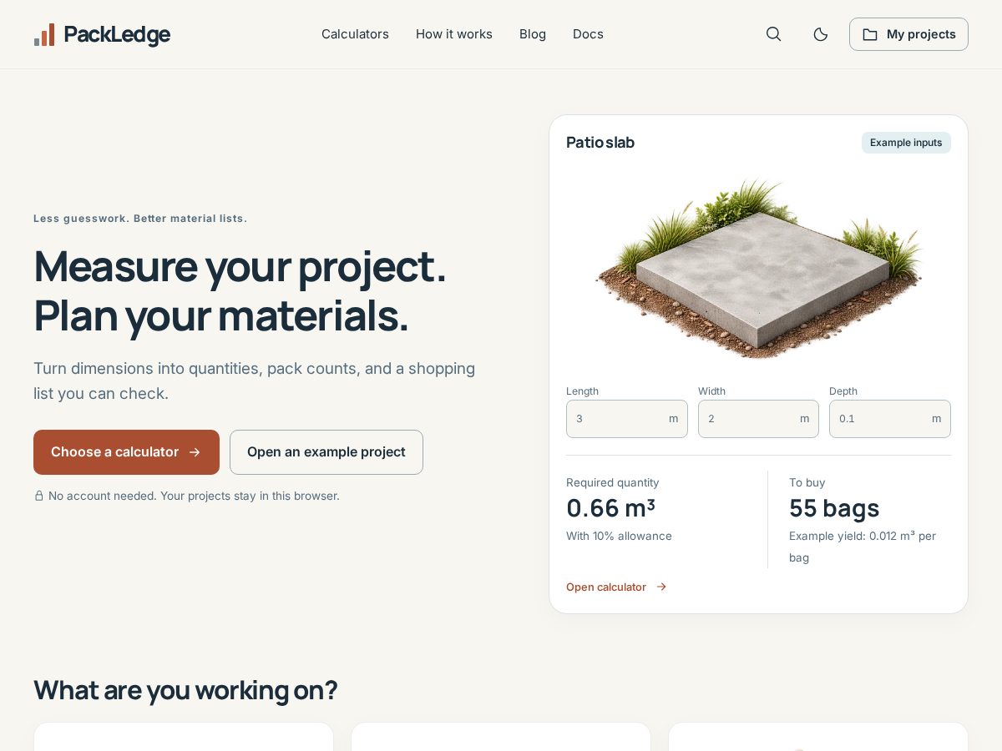The height and width of the screenshot is (751, 1002).
Task: Open the Docs page
Action: [x=588, y=34]
